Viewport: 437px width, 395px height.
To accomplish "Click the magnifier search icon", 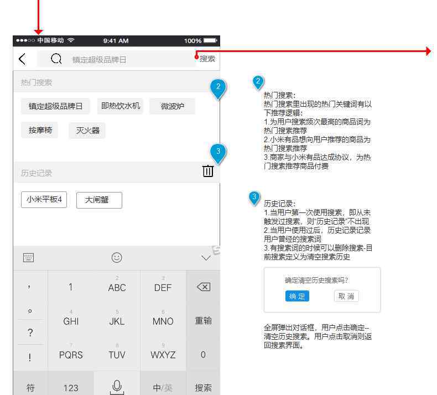I will click(x=56, y=59).
